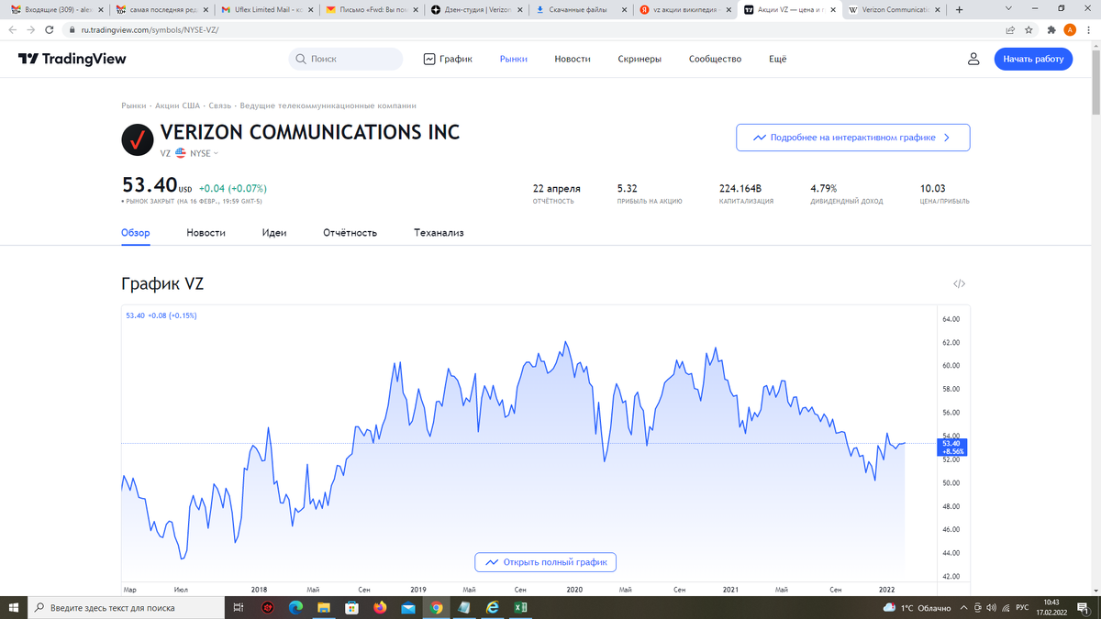This screenshot has height=619, width=1101.
Task: Reload the page with browser refresh icon
Action: [50, 30]
